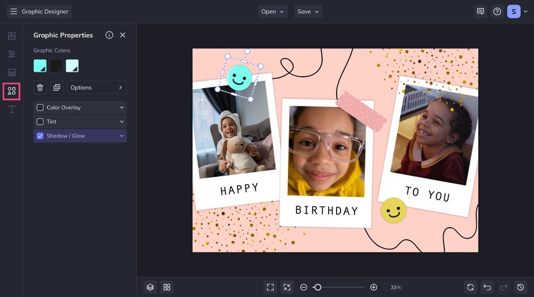The image size is (534, 297).
Task: Open the Graphics sidebar tab
Action: tap(11, 91)
